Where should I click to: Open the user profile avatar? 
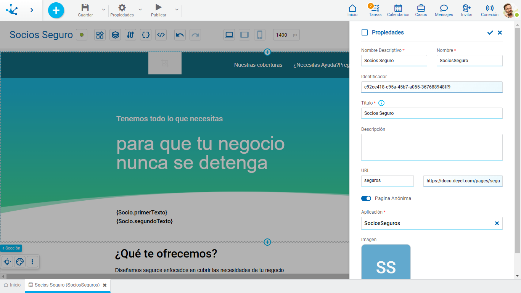tap(510, 10)
